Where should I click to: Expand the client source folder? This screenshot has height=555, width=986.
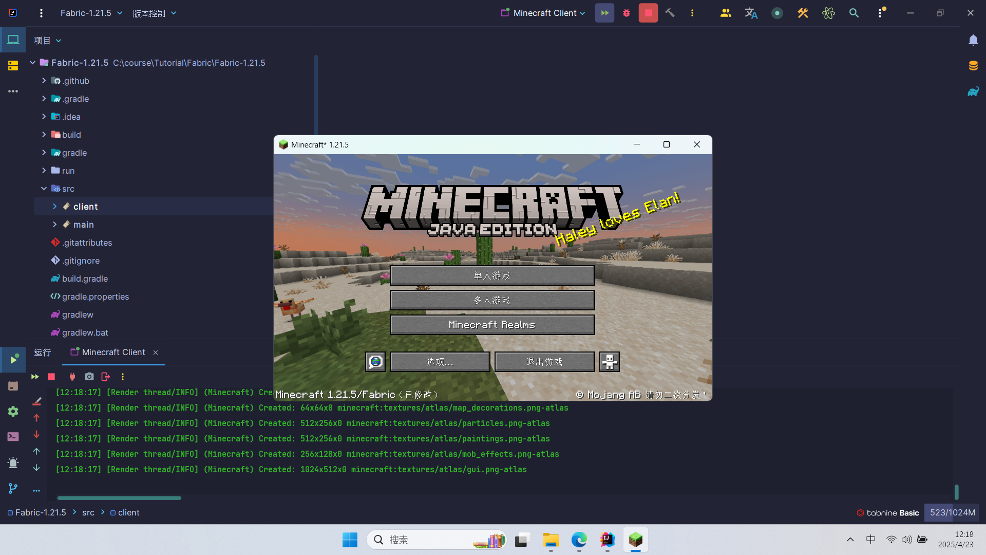[55, 207]
